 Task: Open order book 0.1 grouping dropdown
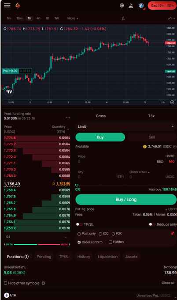[x=37, y=237]
